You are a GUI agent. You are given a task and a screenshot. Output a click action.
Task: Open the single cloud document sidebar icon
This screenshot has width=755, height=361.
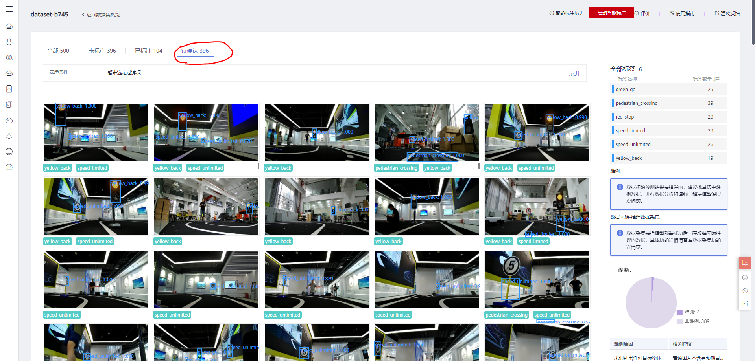click(9, 89)
